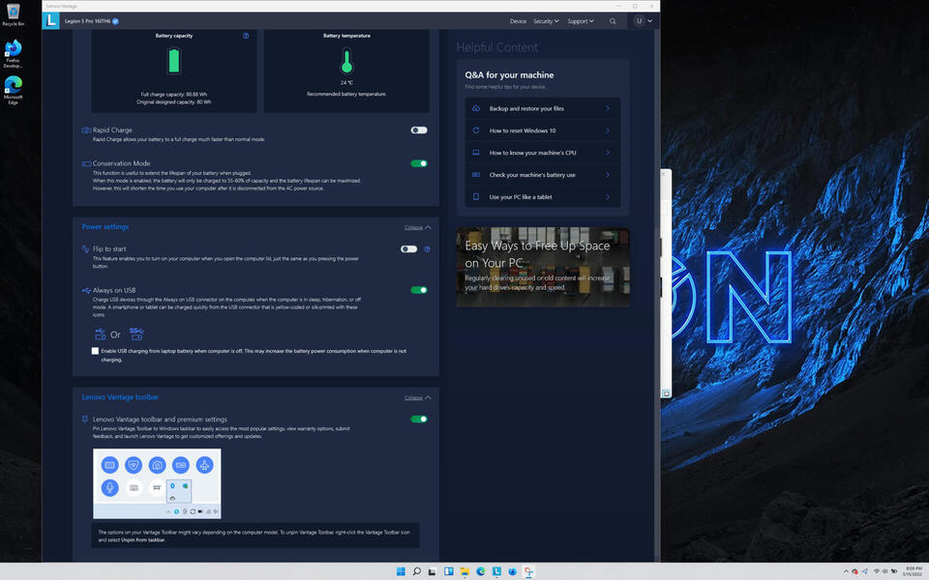Open Easy Ways to Free Up Space article
This screenshot has width=929, height=580.
[x=543, y=267]
